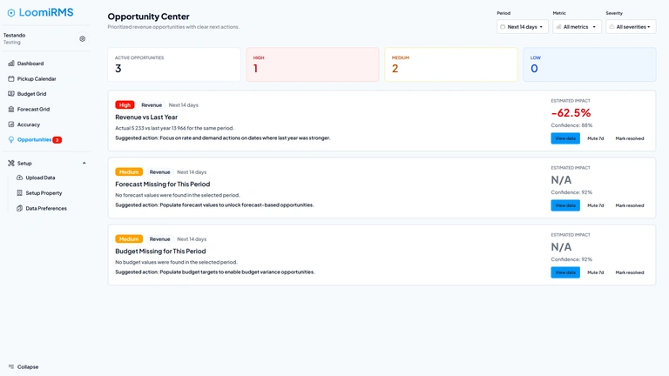Viewport: 669px width, 376px height.
Task: Open the Upload Data cloud icon
Action: click(x=20, y=178)
